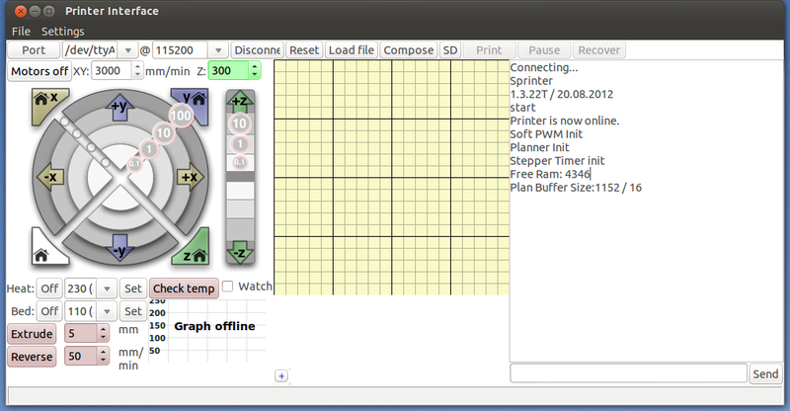Image resolution: width=790 pixels, height=411 pixels.
Task: Jog printer with -X arrow
Action: point(50,177)
